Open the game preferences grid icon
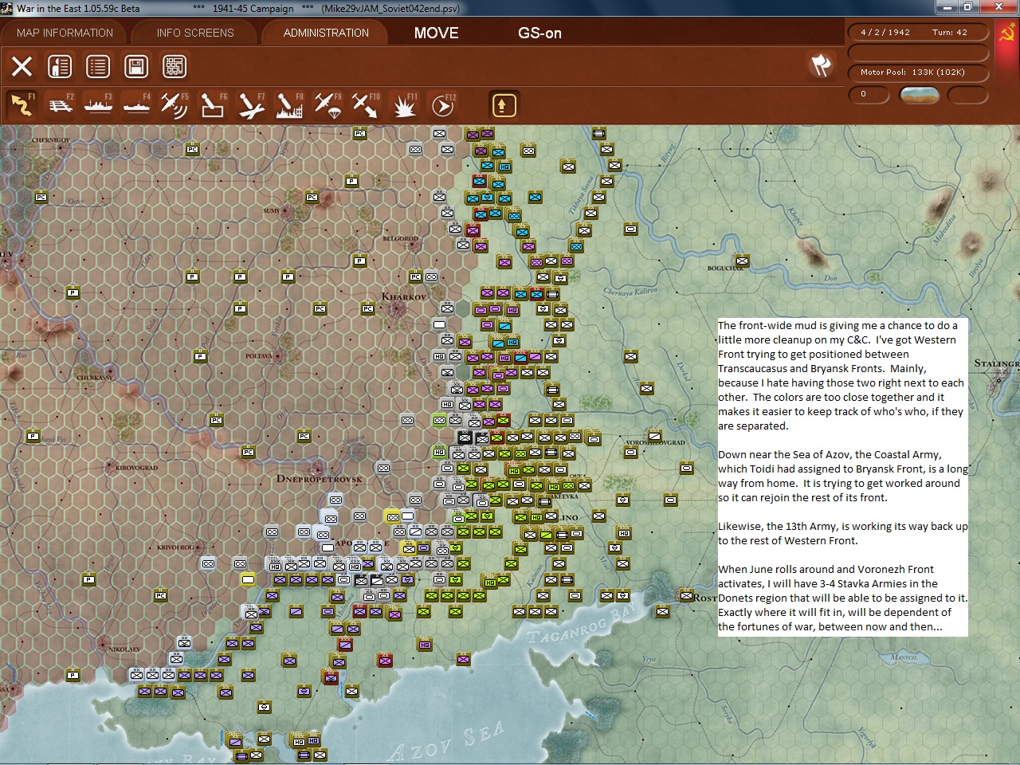This screenshot has width=1020, height=765. coord(175,66)
